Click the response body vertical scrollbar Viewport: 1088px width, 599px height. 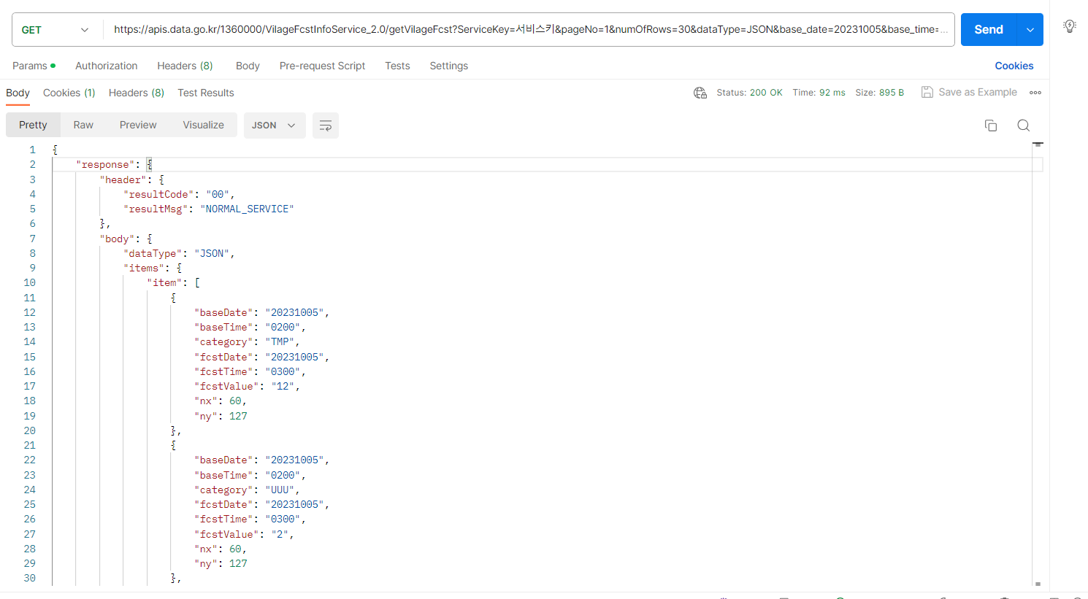[1038, 365]
